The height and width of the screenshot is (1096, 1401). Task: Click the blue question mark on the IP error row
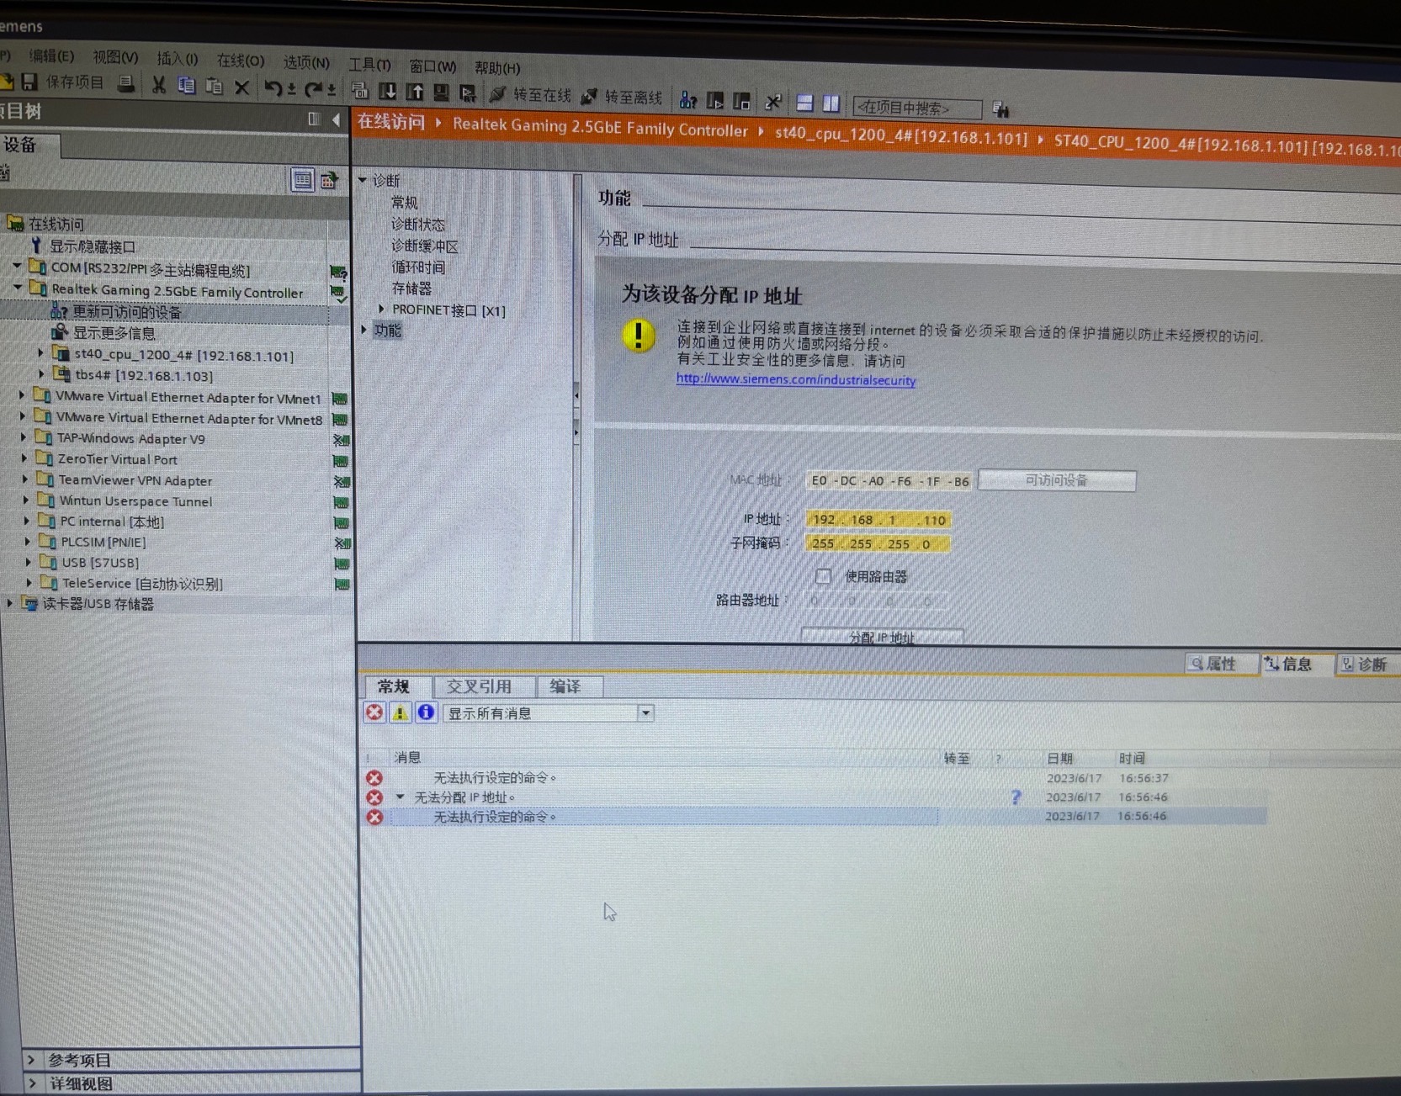pyautogui.click(x=1016, y=797)
